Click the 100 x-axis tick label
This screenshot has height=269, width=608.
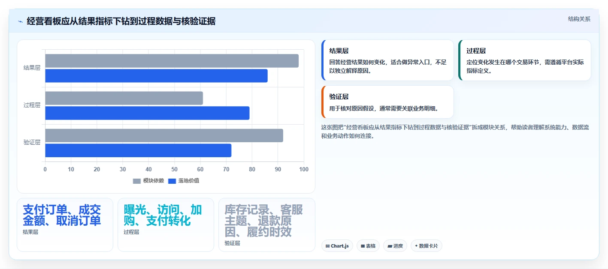click(x=304, y=169)
